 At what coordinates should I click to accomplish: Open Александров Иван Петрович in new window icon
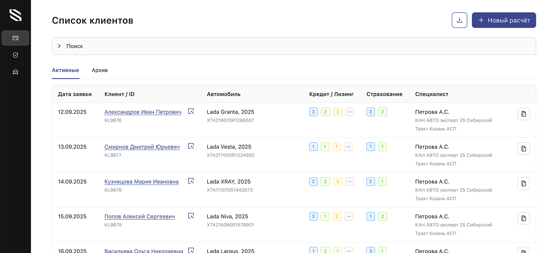point(191,111)
